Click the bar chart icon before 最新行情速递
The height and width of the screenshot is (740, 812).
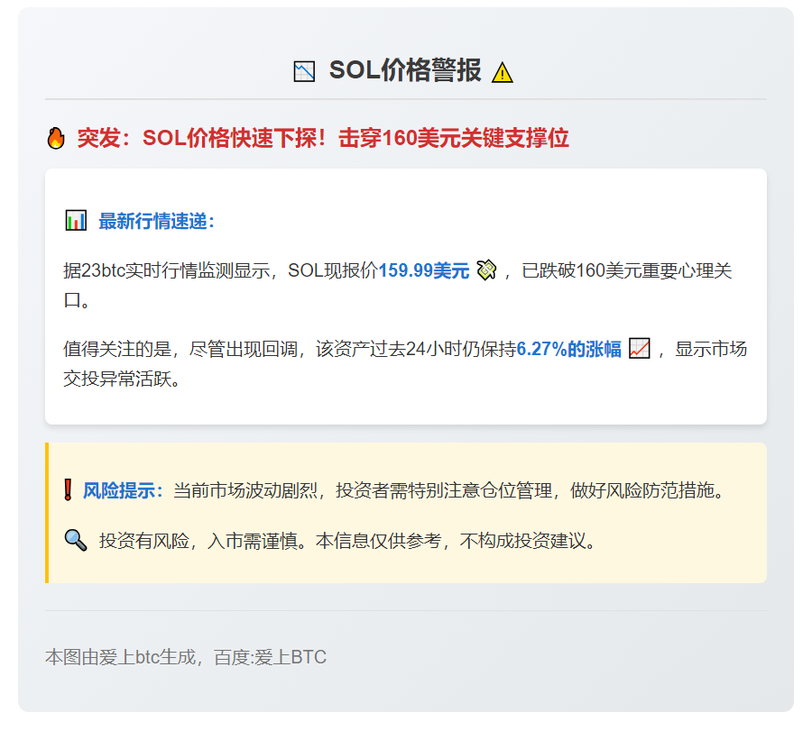(76, 219)
